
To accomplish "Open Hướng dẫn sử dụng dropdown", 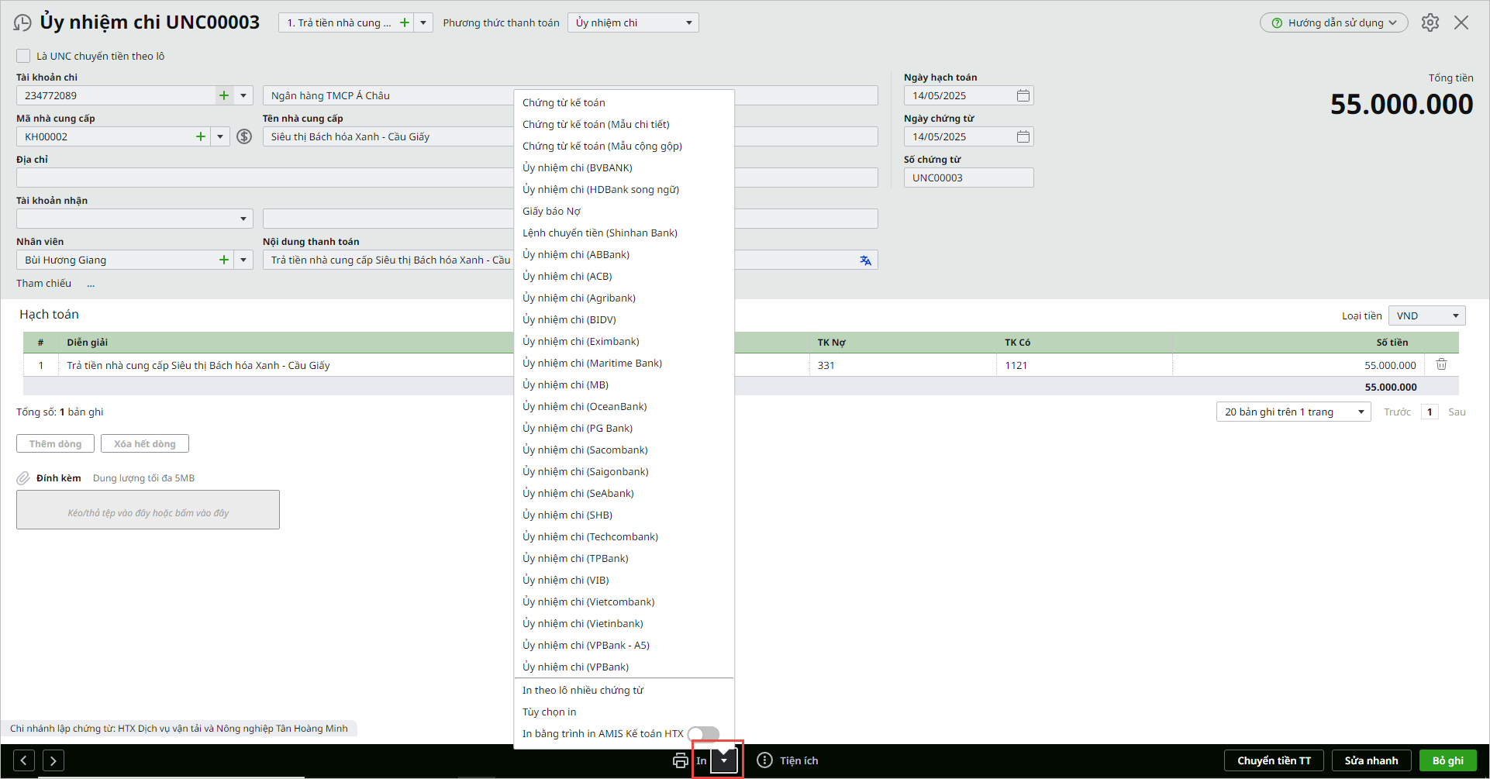I will point(1333,22).
